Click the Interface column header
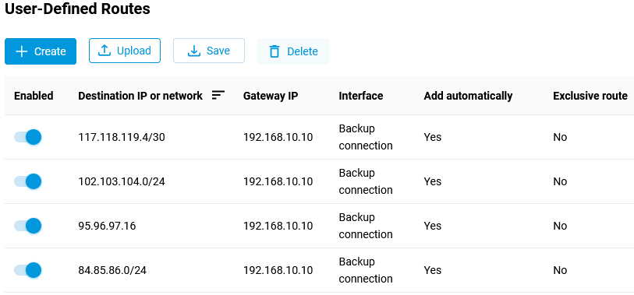This screenshot has height=295, width=634. click(x=360, y=96)
